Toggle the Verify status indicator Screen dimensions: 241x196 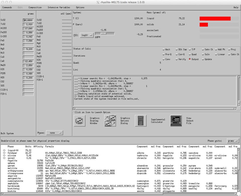pos(176,59)
